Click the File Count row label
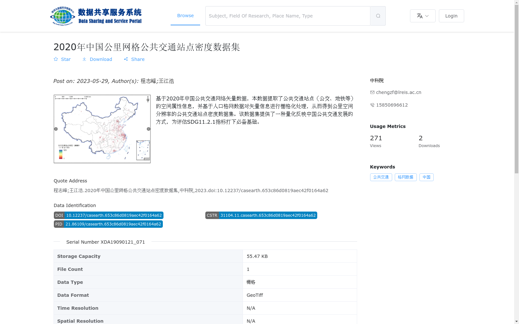Screen dimensions: 519x324 [70, 269]
